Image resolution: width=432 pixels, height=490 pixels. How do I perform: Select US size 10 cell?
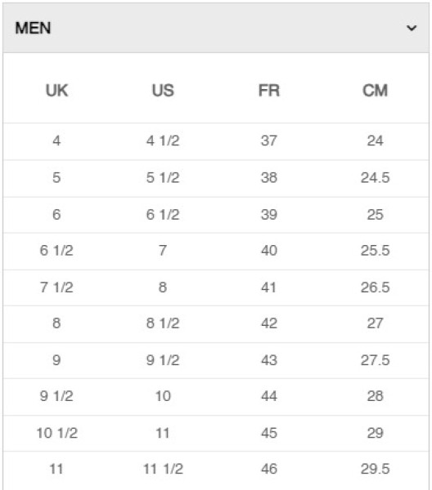(163, 396)
